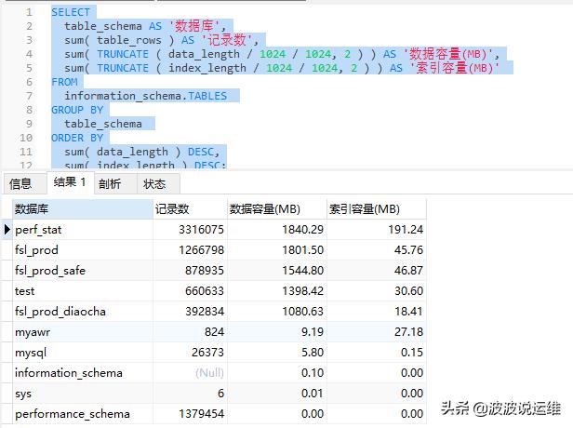Click the 30.60 index size cell
The width and height of the screenshot is (573, 428).
(377, 291)
